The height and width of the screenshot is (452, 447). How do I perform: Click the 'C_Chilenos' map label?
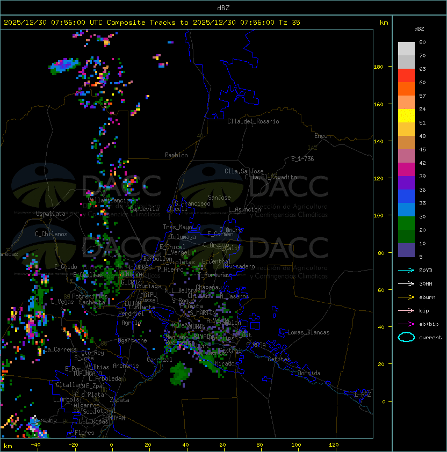coord(51,234)
